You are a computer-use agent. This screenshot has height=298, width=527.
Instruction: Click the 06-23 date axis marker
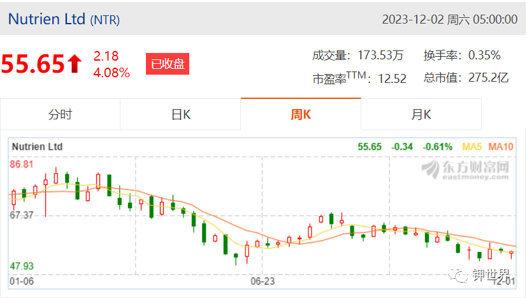(x=263, y=281)
